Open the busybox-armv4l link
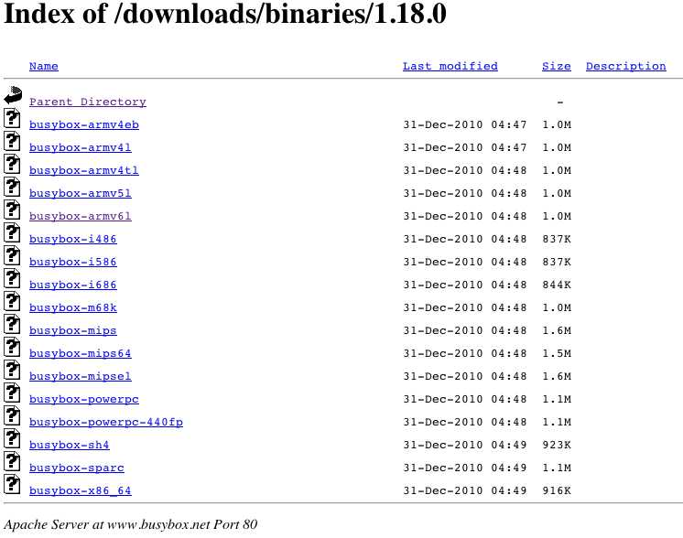 click(x=81, y=147)
